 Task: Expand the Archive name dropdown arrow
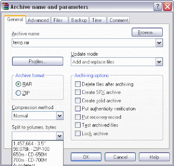click(x=159, y=43)
